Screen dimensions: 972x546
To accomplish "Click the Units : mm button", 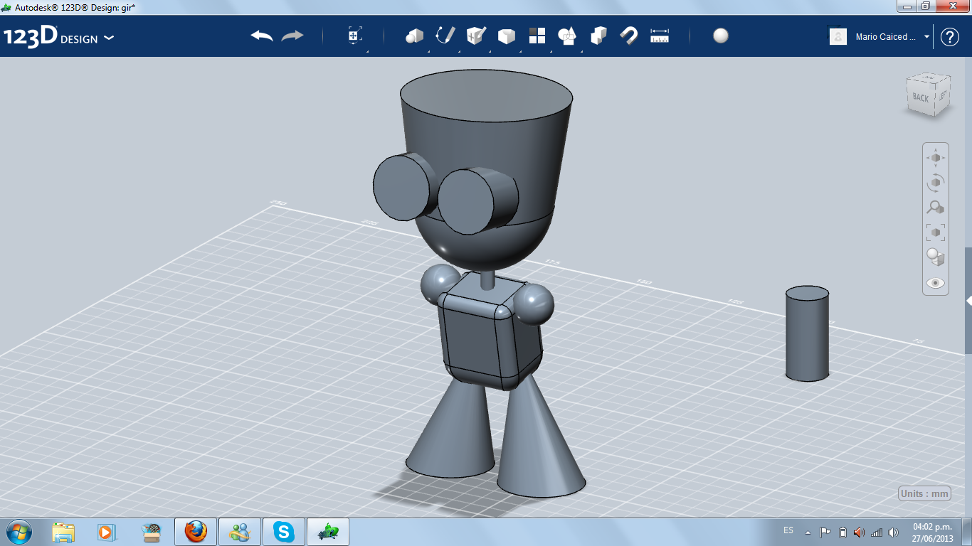I will [925, 493].
